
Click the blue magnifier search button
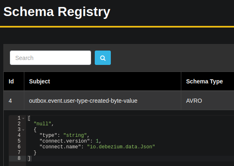point(103,58)
